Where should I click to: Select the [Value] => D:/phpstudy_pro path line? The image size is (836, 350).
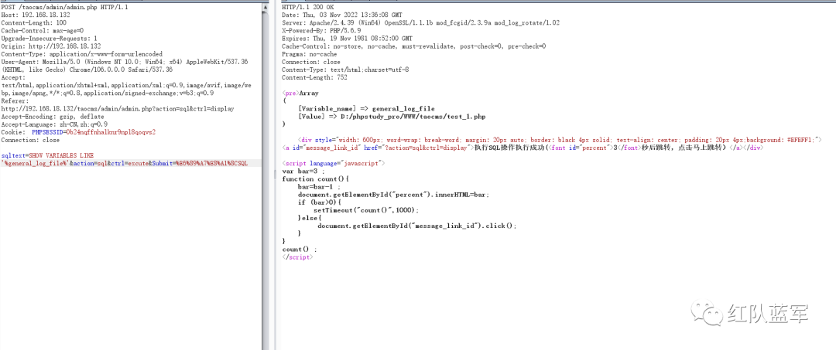392,117
